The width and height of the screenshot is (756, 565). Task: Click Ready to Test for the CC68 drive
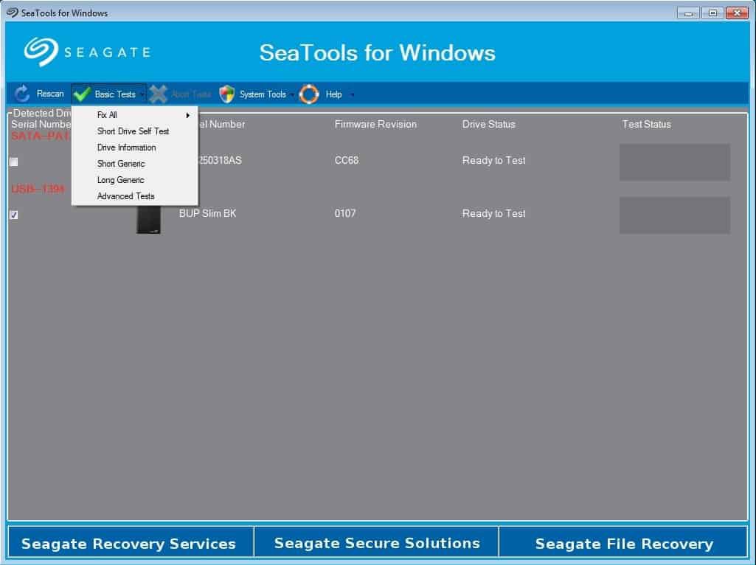click(493, 161)
